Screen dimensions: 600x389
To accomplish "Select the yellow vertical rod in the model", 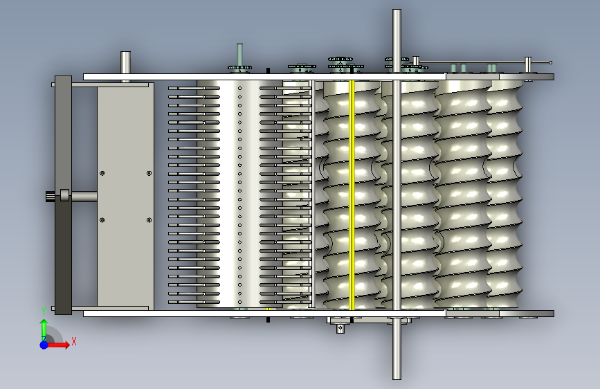I will point(352,195).
